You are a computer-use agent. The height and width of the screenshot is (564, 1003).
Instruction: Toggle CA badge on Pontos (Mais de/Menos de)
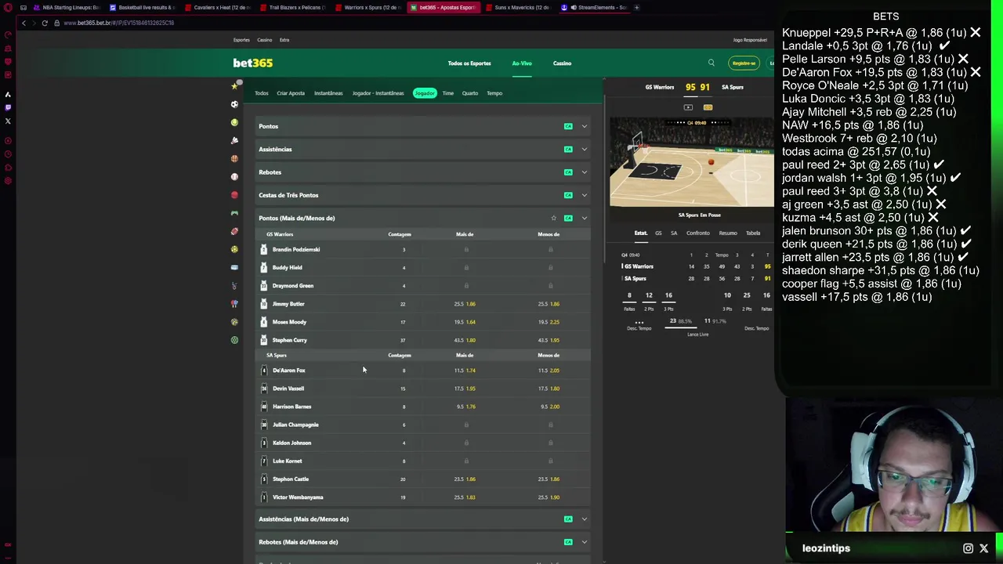point(568,218)
